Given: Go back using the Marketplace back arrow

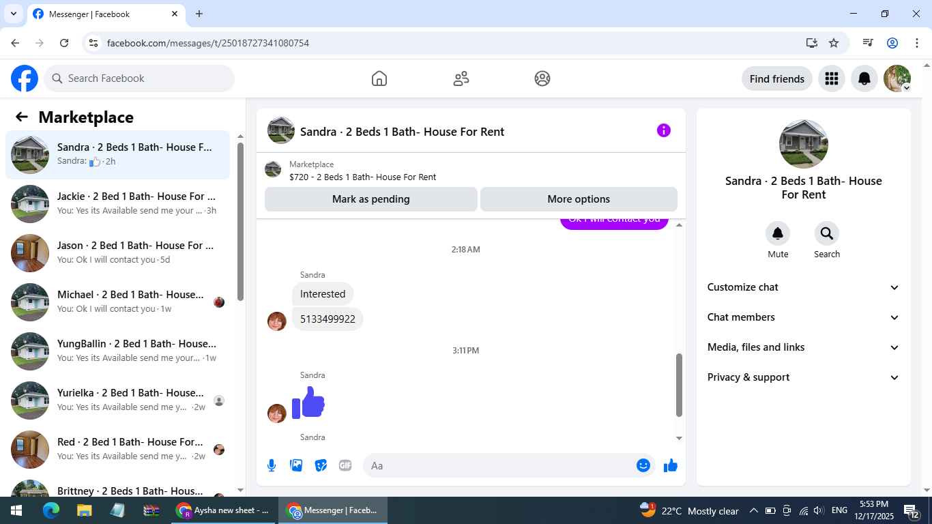Looking at the screenshot, I should point(22,117).
